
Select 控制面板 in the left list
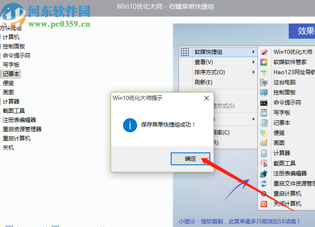pos(14,47)
